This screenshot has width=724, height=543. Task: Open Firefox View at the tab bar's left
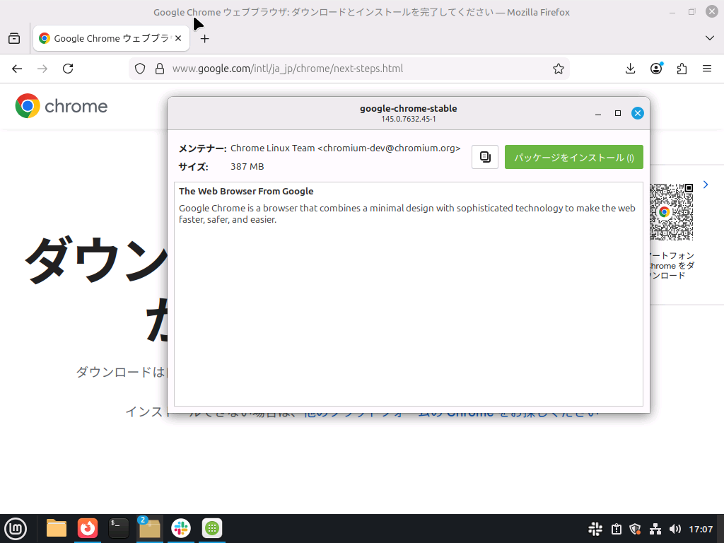[13, 38]
